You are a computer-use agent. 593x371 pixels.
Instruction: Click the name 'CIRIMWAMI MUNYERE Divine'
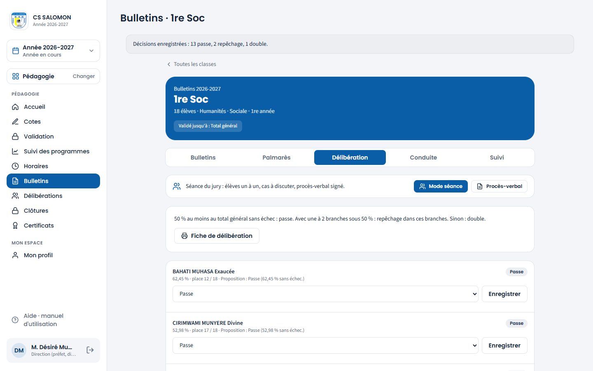coord(208,323)
